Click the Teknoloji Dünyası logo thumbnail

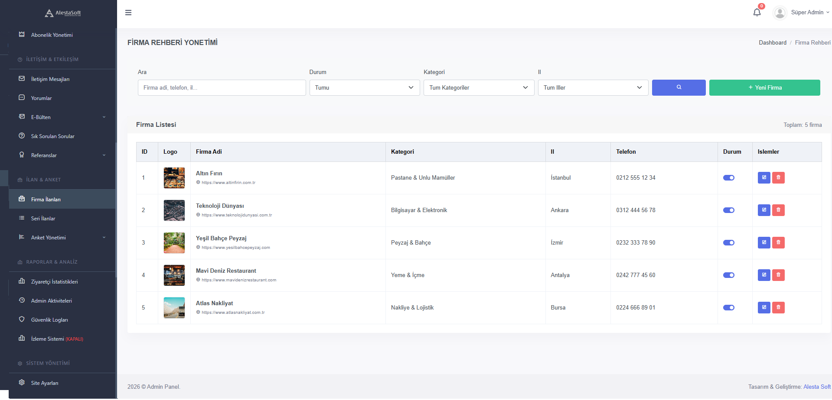tap(174, 210)
